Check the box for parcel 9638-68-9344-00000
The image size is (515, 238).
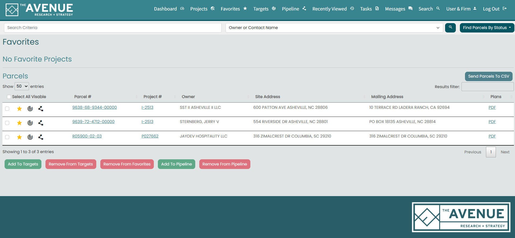pyautogui.click(x=7, y=109)
